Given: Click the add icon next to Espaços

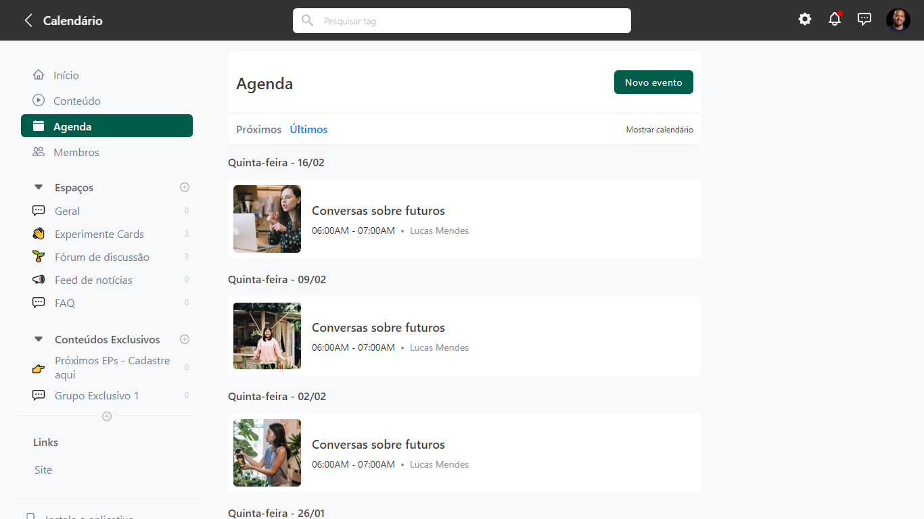Looking at the screenshot, I should [x=185, y=187].
